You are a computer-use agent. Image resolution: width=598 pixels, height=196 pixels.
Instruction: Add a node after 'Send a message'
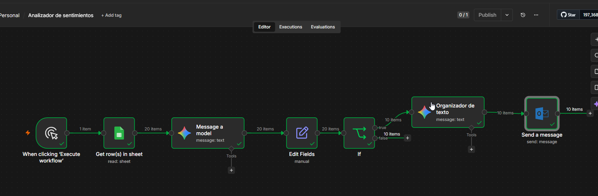[590, 113]
